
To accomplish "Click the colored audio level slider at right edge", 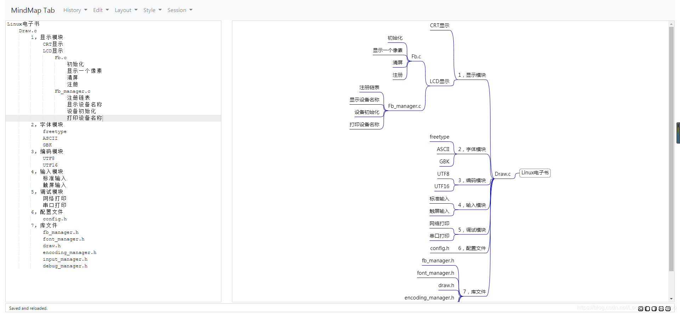I will click(678, 133).
